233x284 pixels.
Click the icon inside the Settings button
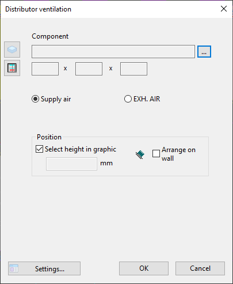[x=14, y=268]
